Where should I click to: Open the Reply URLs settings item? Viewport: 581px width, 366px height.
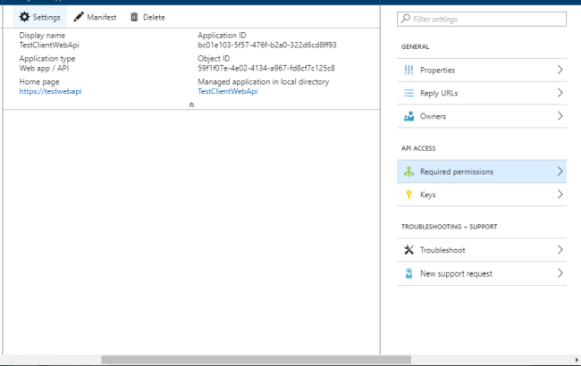tap(482, 93)
